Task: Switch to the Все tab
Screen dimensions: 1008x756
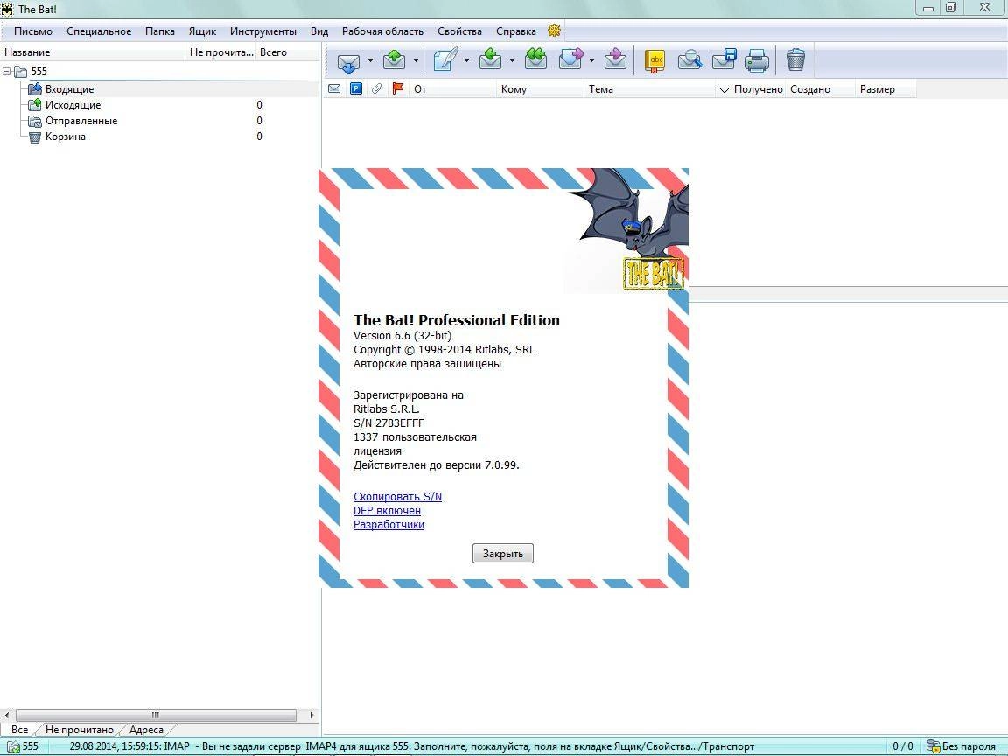Action: [19, 730]
